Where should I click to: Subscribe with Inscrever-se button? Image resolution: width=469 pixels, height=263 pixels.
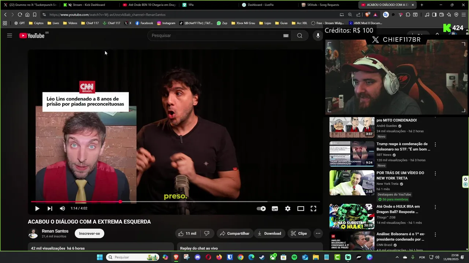pyautogui.click(x=89, y=233)
